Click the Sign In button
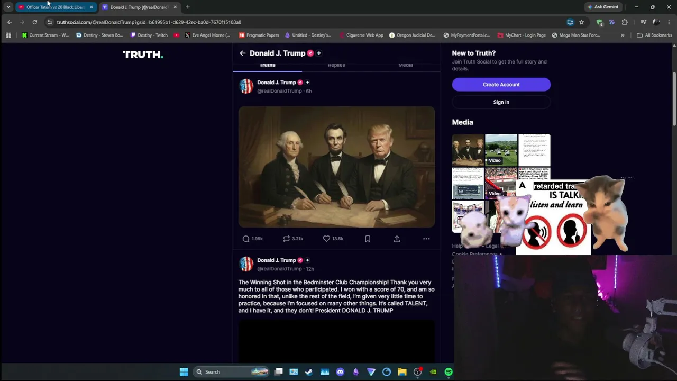 (501, 102)
